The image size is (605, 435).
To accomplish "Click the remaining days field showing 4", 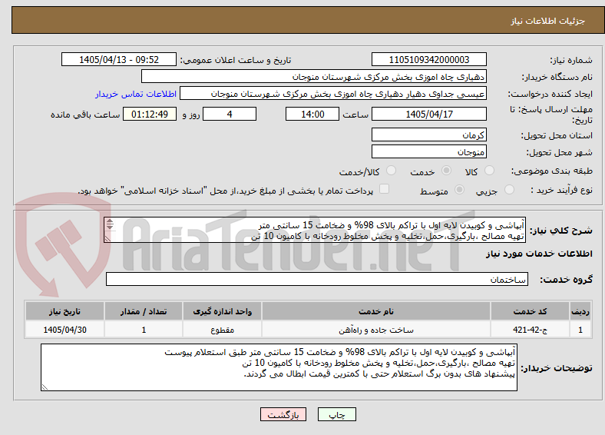I will [x=230, y=114].
